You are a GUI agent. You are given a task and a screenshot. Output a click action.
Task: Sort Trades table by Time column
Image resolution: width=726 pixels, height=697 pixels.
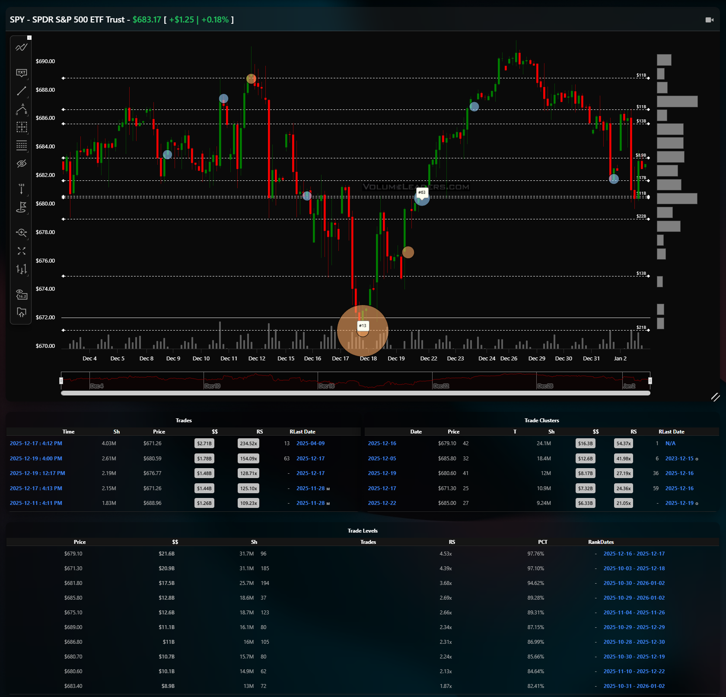point(68,432)
